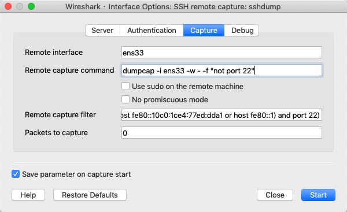Enable Use sudo on the remote machine
This screenshot has width=347, height=212.
coord(125,86)
